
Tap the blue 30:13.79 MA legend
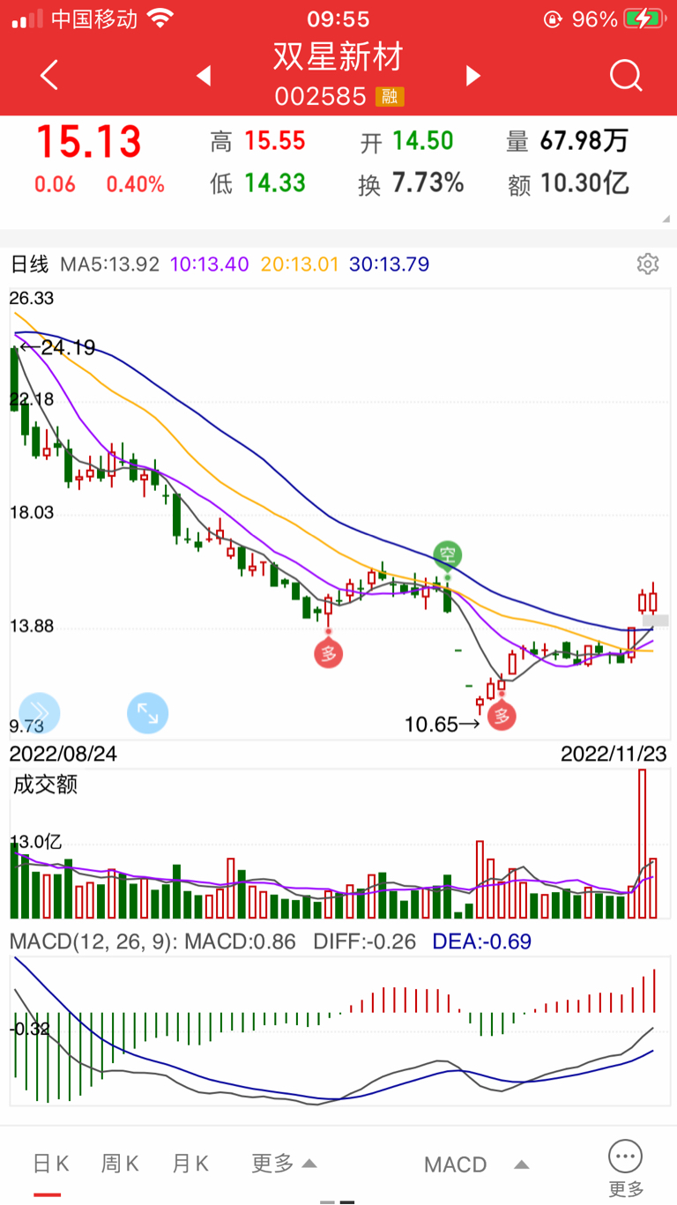(x=390, y=264)
